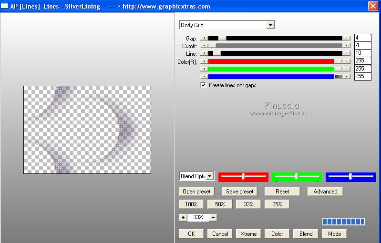Click the blue progress bar indicator
The image size is (381, 243).
pyautogui.click(x=343, y=222)
